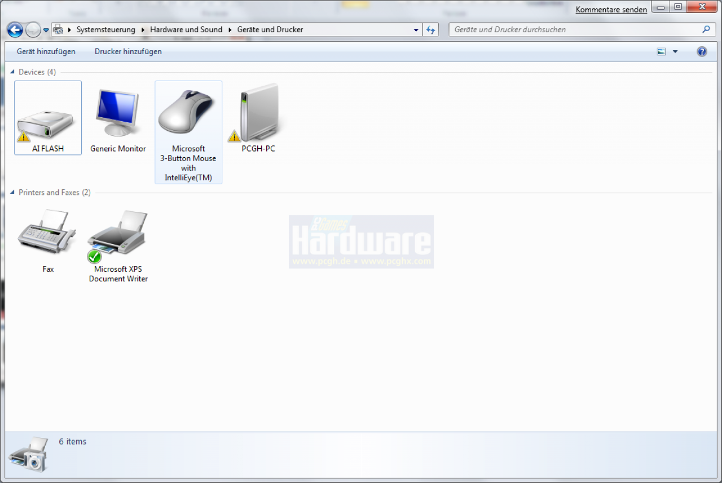Select the Fax printer icon
Image resolution: width=722 pixels, height=483 pixels.
click(47, 233)
